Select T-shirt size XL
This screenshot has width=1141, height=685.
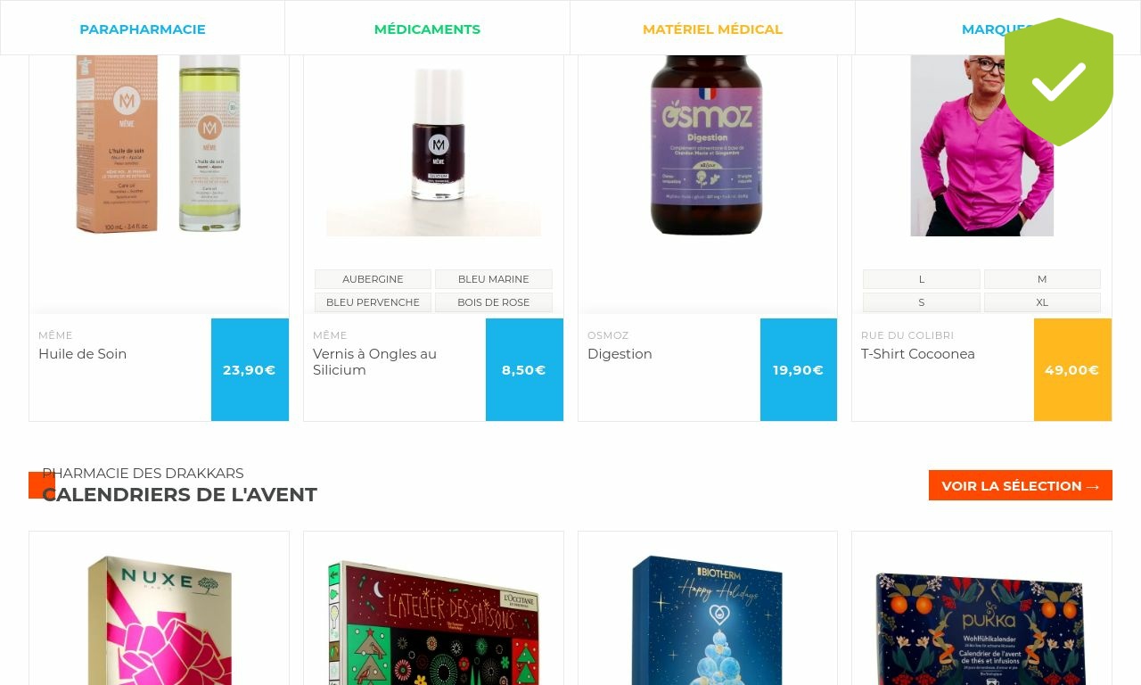(x=1042, y=302)
